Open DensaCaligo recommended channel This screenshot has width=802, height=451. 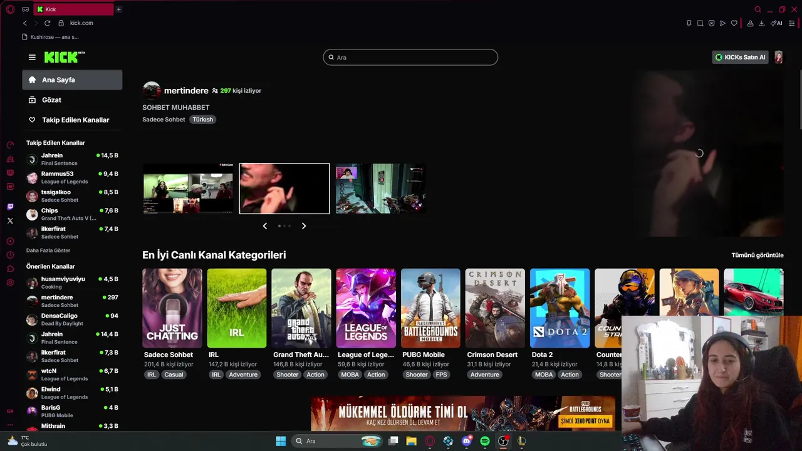tap(72, 319)
